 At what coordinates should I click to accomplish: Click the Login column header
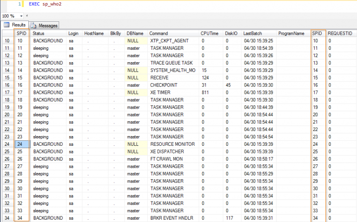tap(73, 33)
